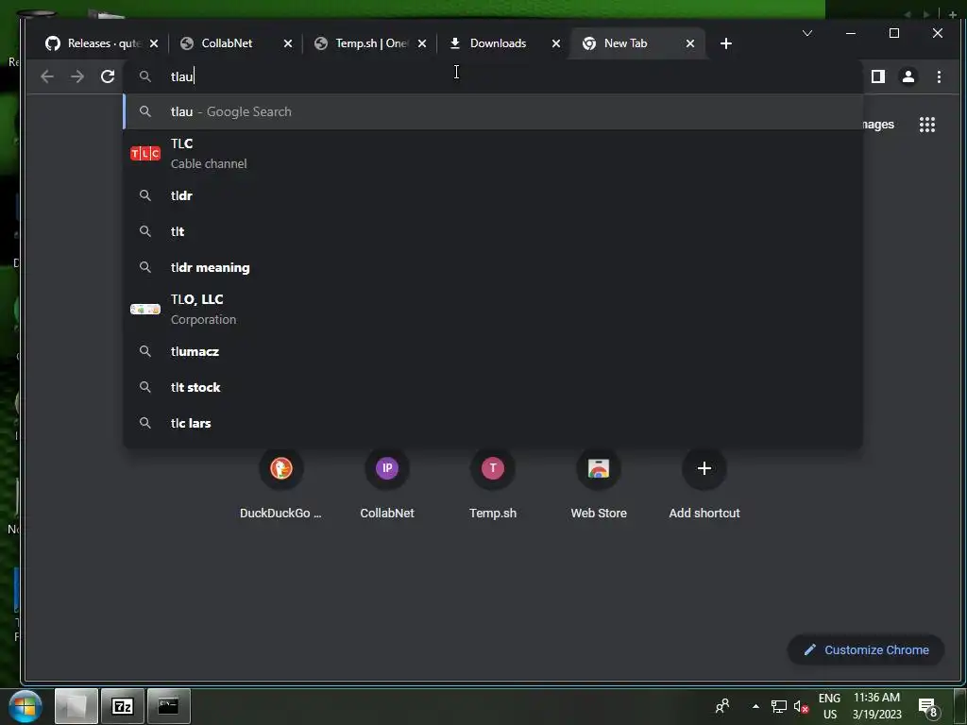The height and width of the screenshot is (725, 967).
Task: Change the ENG US input language
Action: point(829,706)
